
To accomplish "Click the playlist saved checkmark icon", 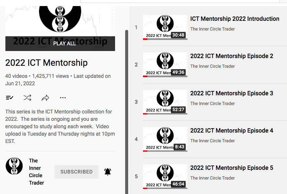I will point(9,98).
